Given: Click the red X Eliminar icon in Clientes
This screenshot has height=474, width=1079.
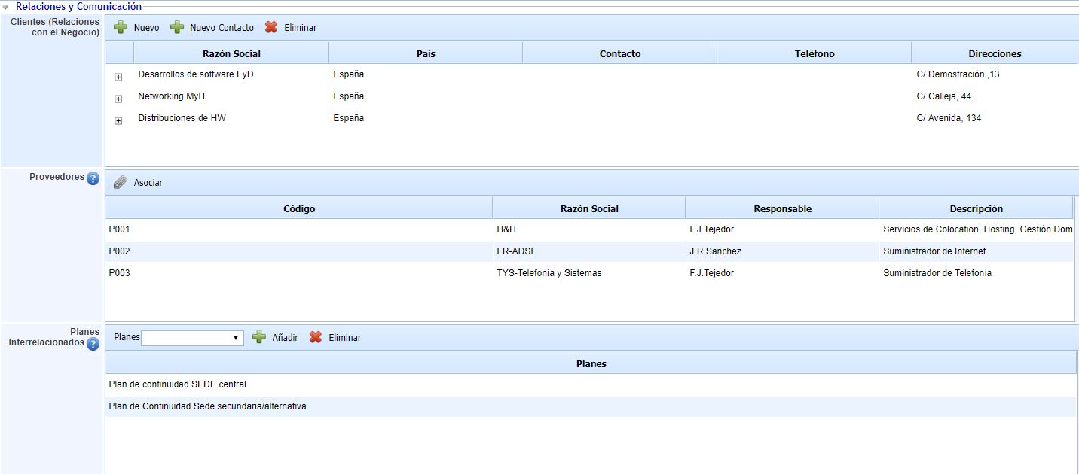Looking at the screenshot, I should [271, 28].
